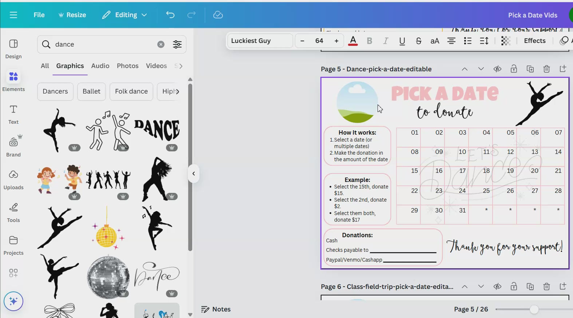Delete Page 5 with trash icon

click(546, 69)
